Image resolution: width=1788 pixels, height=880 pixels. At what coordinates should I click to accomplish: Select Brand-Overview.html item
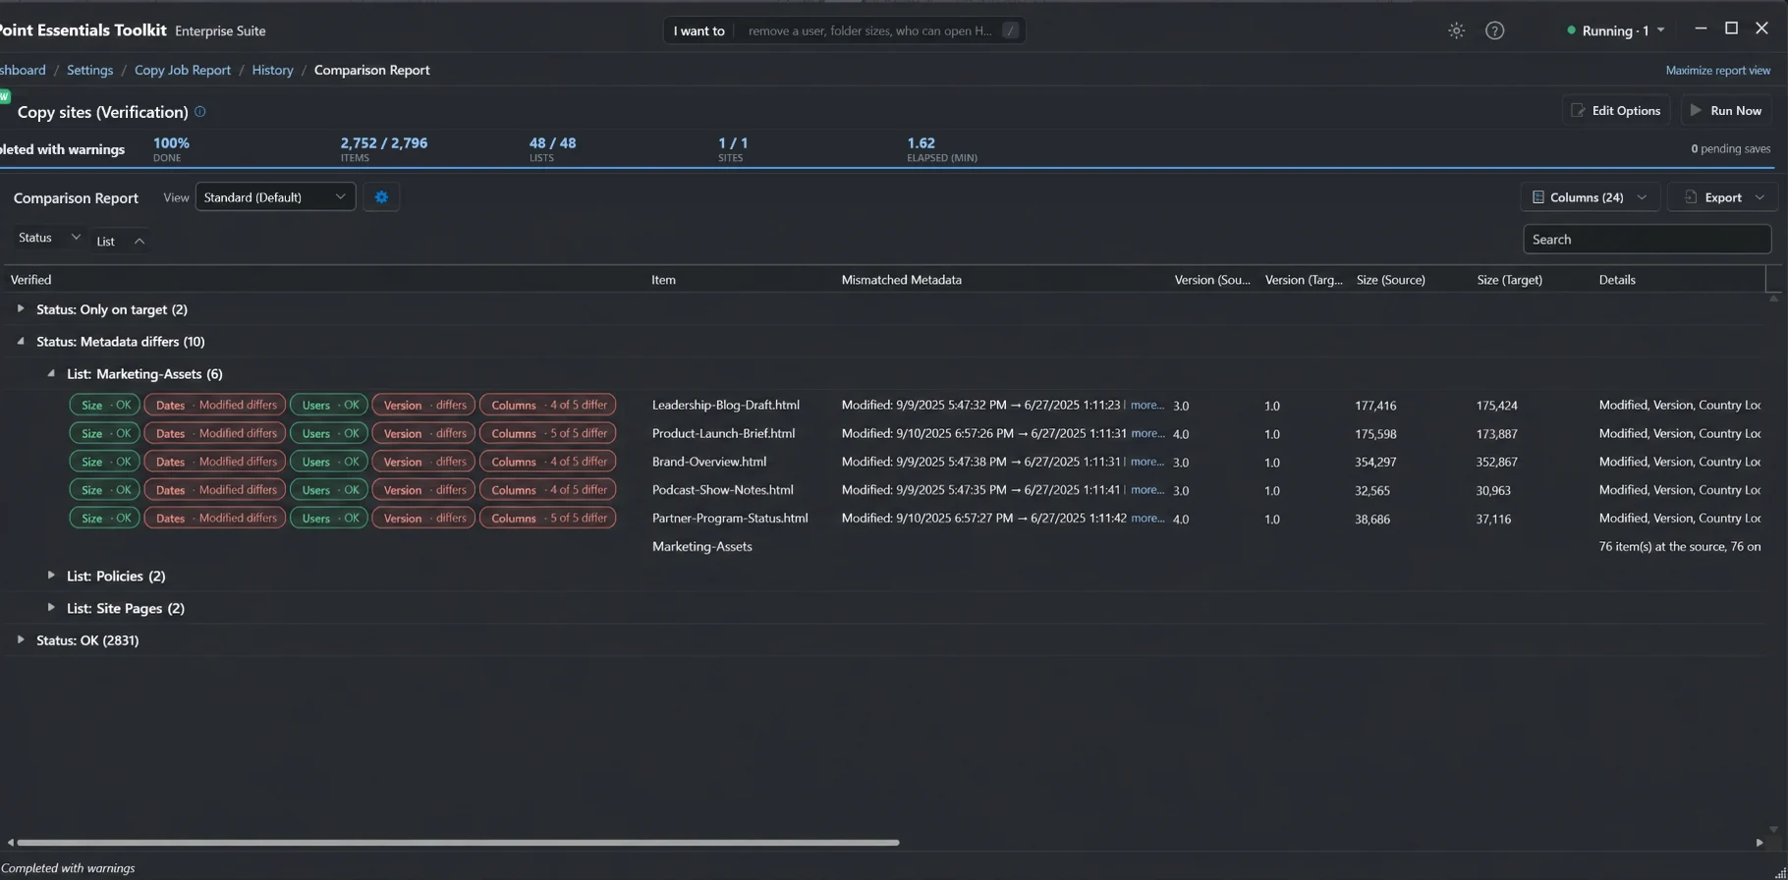click(708, 462)
